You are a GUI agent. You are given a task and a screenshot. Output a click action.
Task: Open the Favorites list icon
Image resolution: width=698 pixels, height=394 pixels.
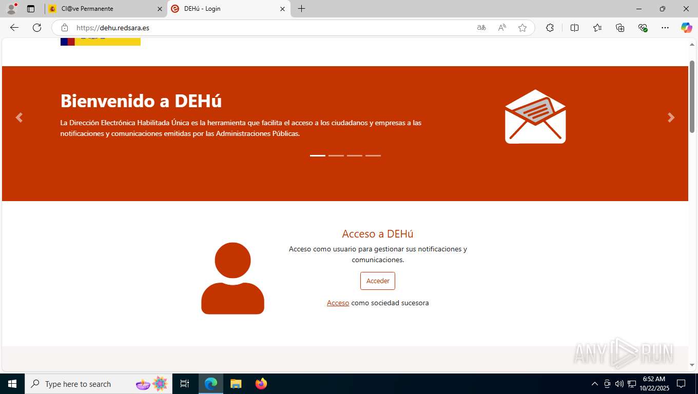(597, 28)
